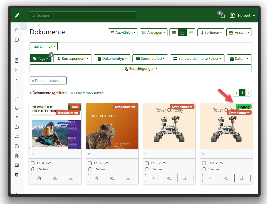This screenshot has width=267, height=204.
Task: Click the mail envelope icon in sidebar
Action: 17,165
